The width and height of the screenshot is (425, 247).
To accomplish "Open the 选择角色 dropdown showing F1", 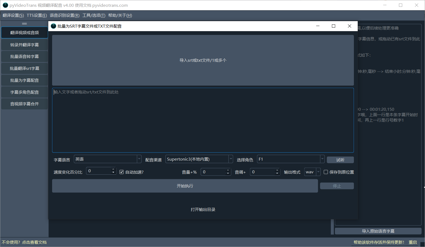I will coord(291,159).
